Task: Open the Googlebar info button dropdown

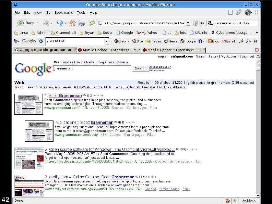Action: (x=201, y=41)
